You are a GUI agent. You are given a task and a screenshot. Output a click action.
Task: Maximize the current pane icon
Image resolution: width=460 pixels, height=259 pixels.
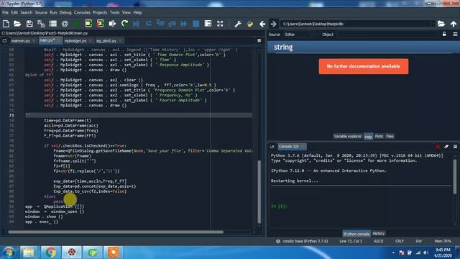click(208, 24)
